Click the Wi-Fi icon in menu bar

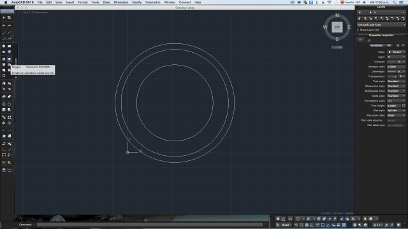click(329, 3)
